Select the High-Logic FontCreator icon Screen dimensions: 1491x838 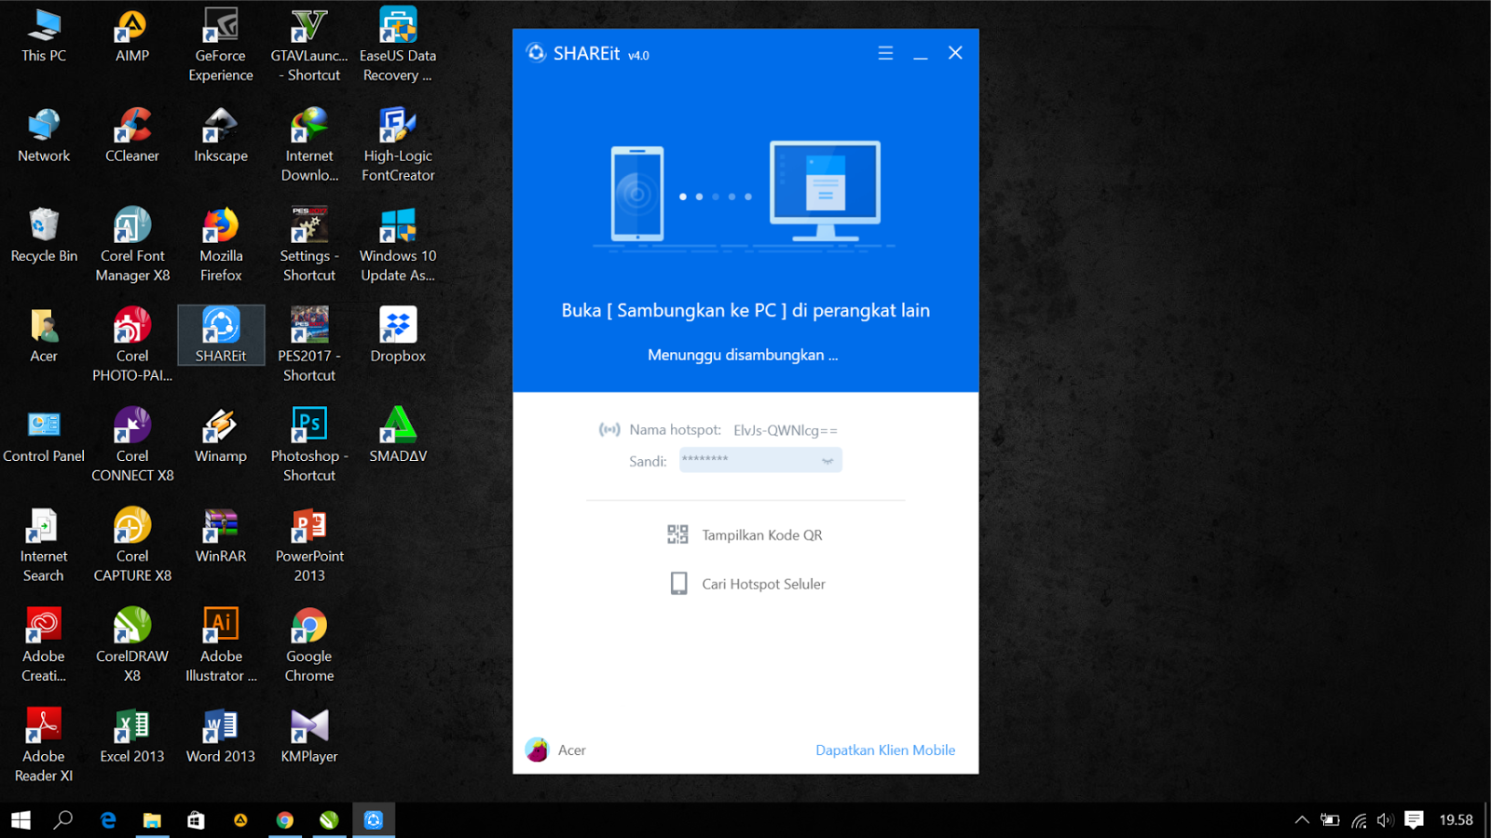click(x=398, y=145)
